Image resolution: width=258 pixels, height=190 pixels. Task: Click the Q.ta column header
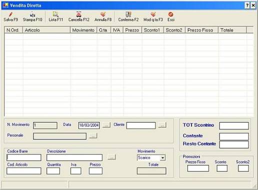click(104, 30)
